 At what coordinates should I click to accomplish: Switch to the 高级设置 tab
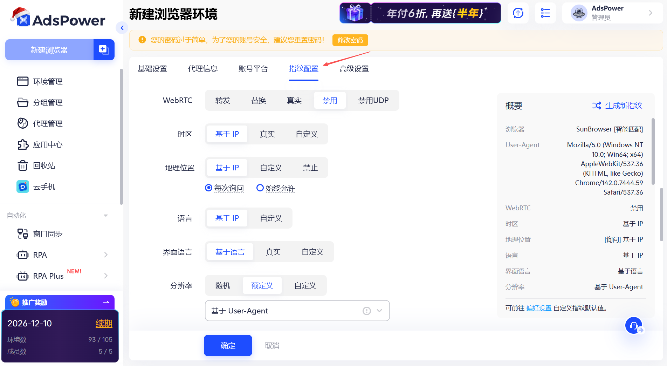point(354,69)
